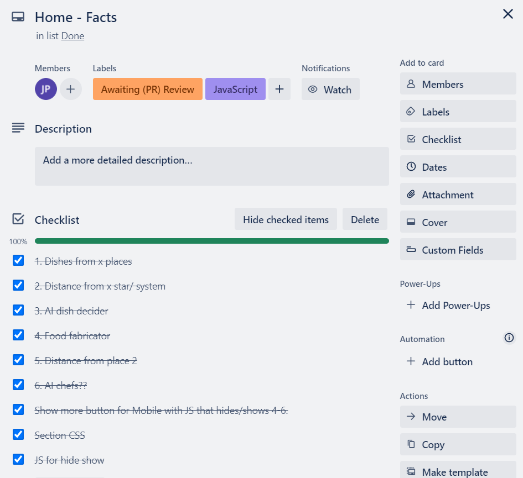Add a member with the plus button
The width and height of the screenshot is (523, 478).
71,89
